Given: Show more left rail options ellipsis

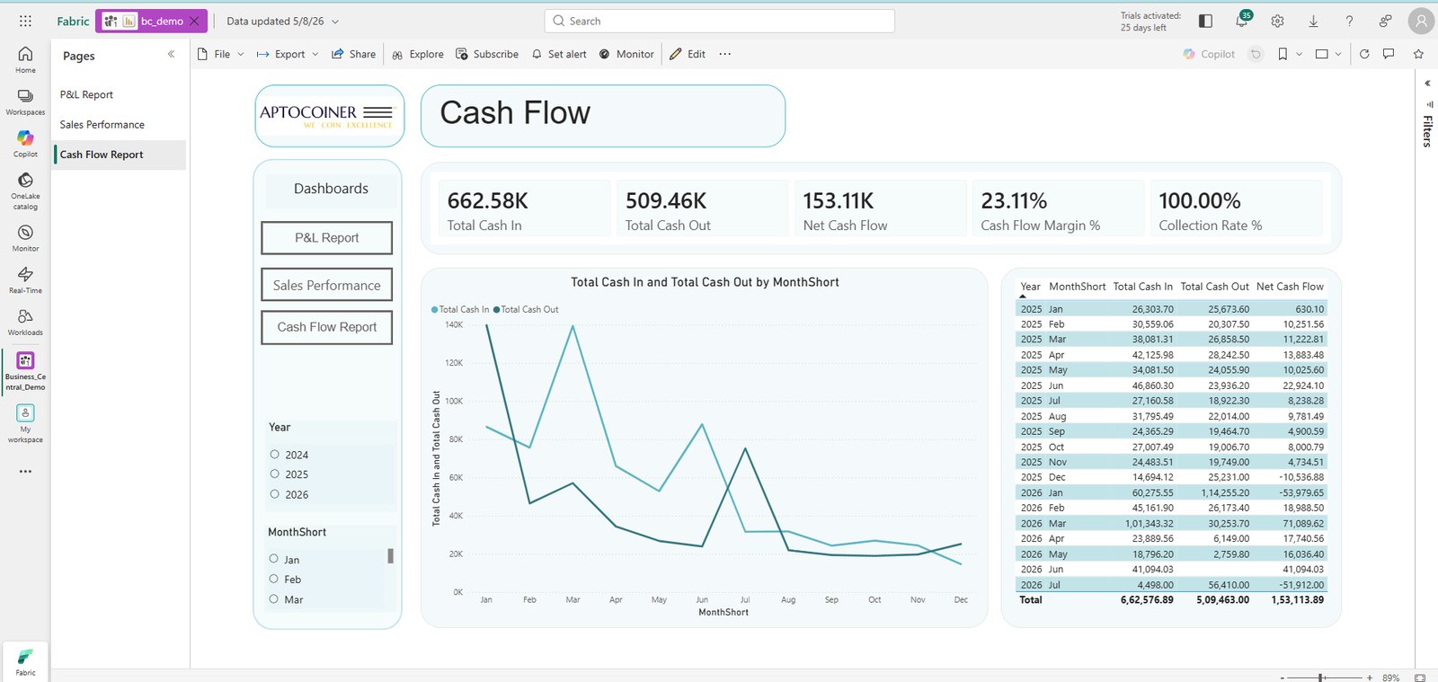Looking at the screenshot, I should [x=25, y=471].
